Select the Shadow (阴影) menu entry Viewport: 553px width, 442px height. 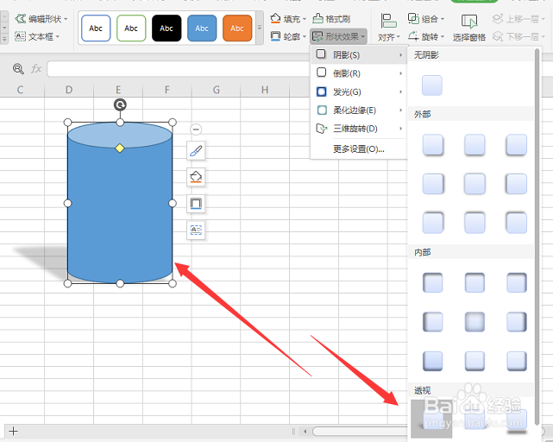click(359, 54)
